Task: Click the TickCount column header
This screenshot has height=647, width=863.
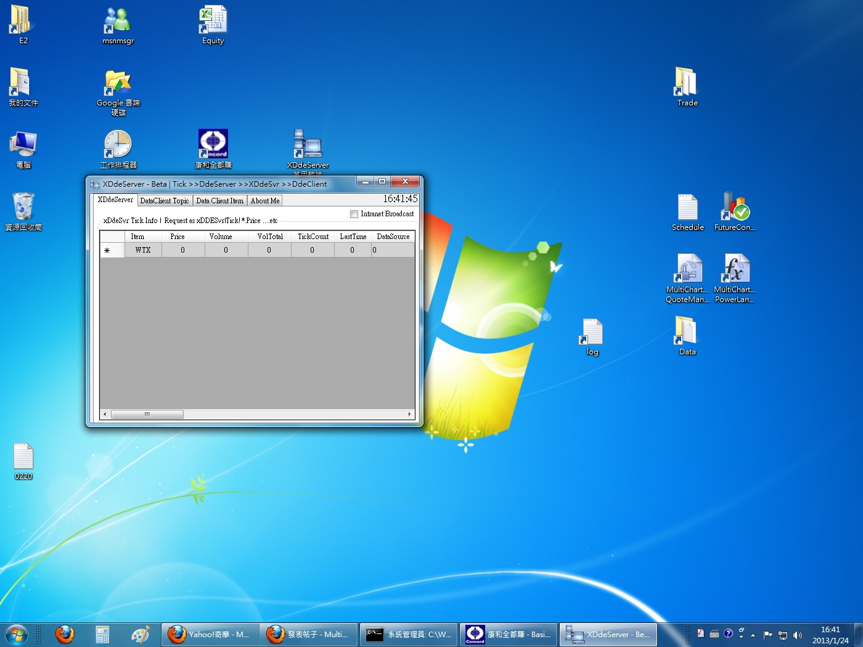Action: pyautogui.click(x=313, y=237)
